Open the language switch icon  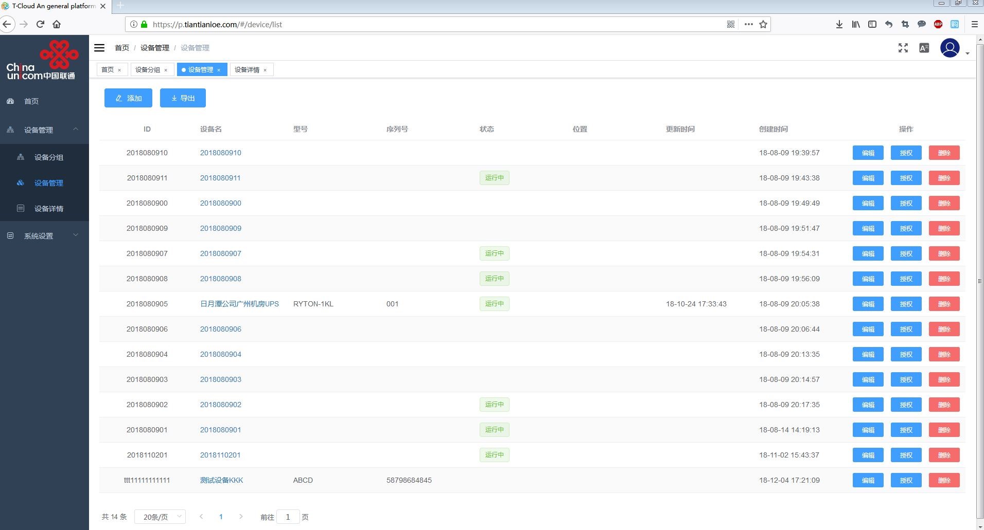924,48
